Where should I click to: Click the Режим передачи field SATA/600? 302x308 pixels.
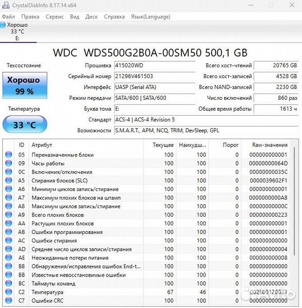pyautogui.click(x=155, y=98)
